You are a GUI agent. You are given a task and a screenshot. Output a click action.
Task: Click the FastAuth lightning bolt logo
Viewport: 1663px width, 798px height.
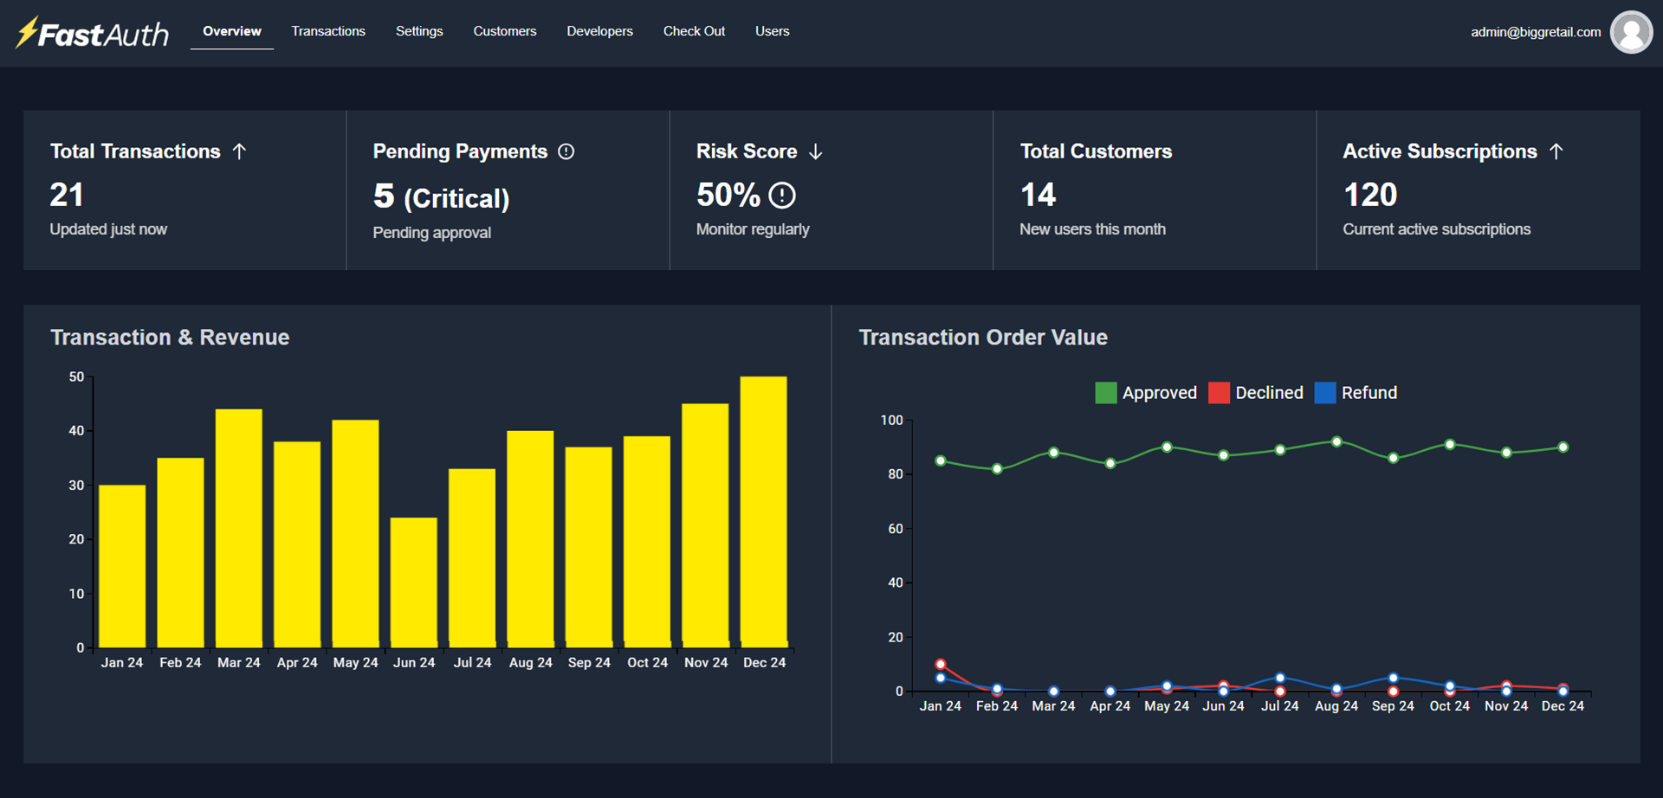(x=28, y=32)
